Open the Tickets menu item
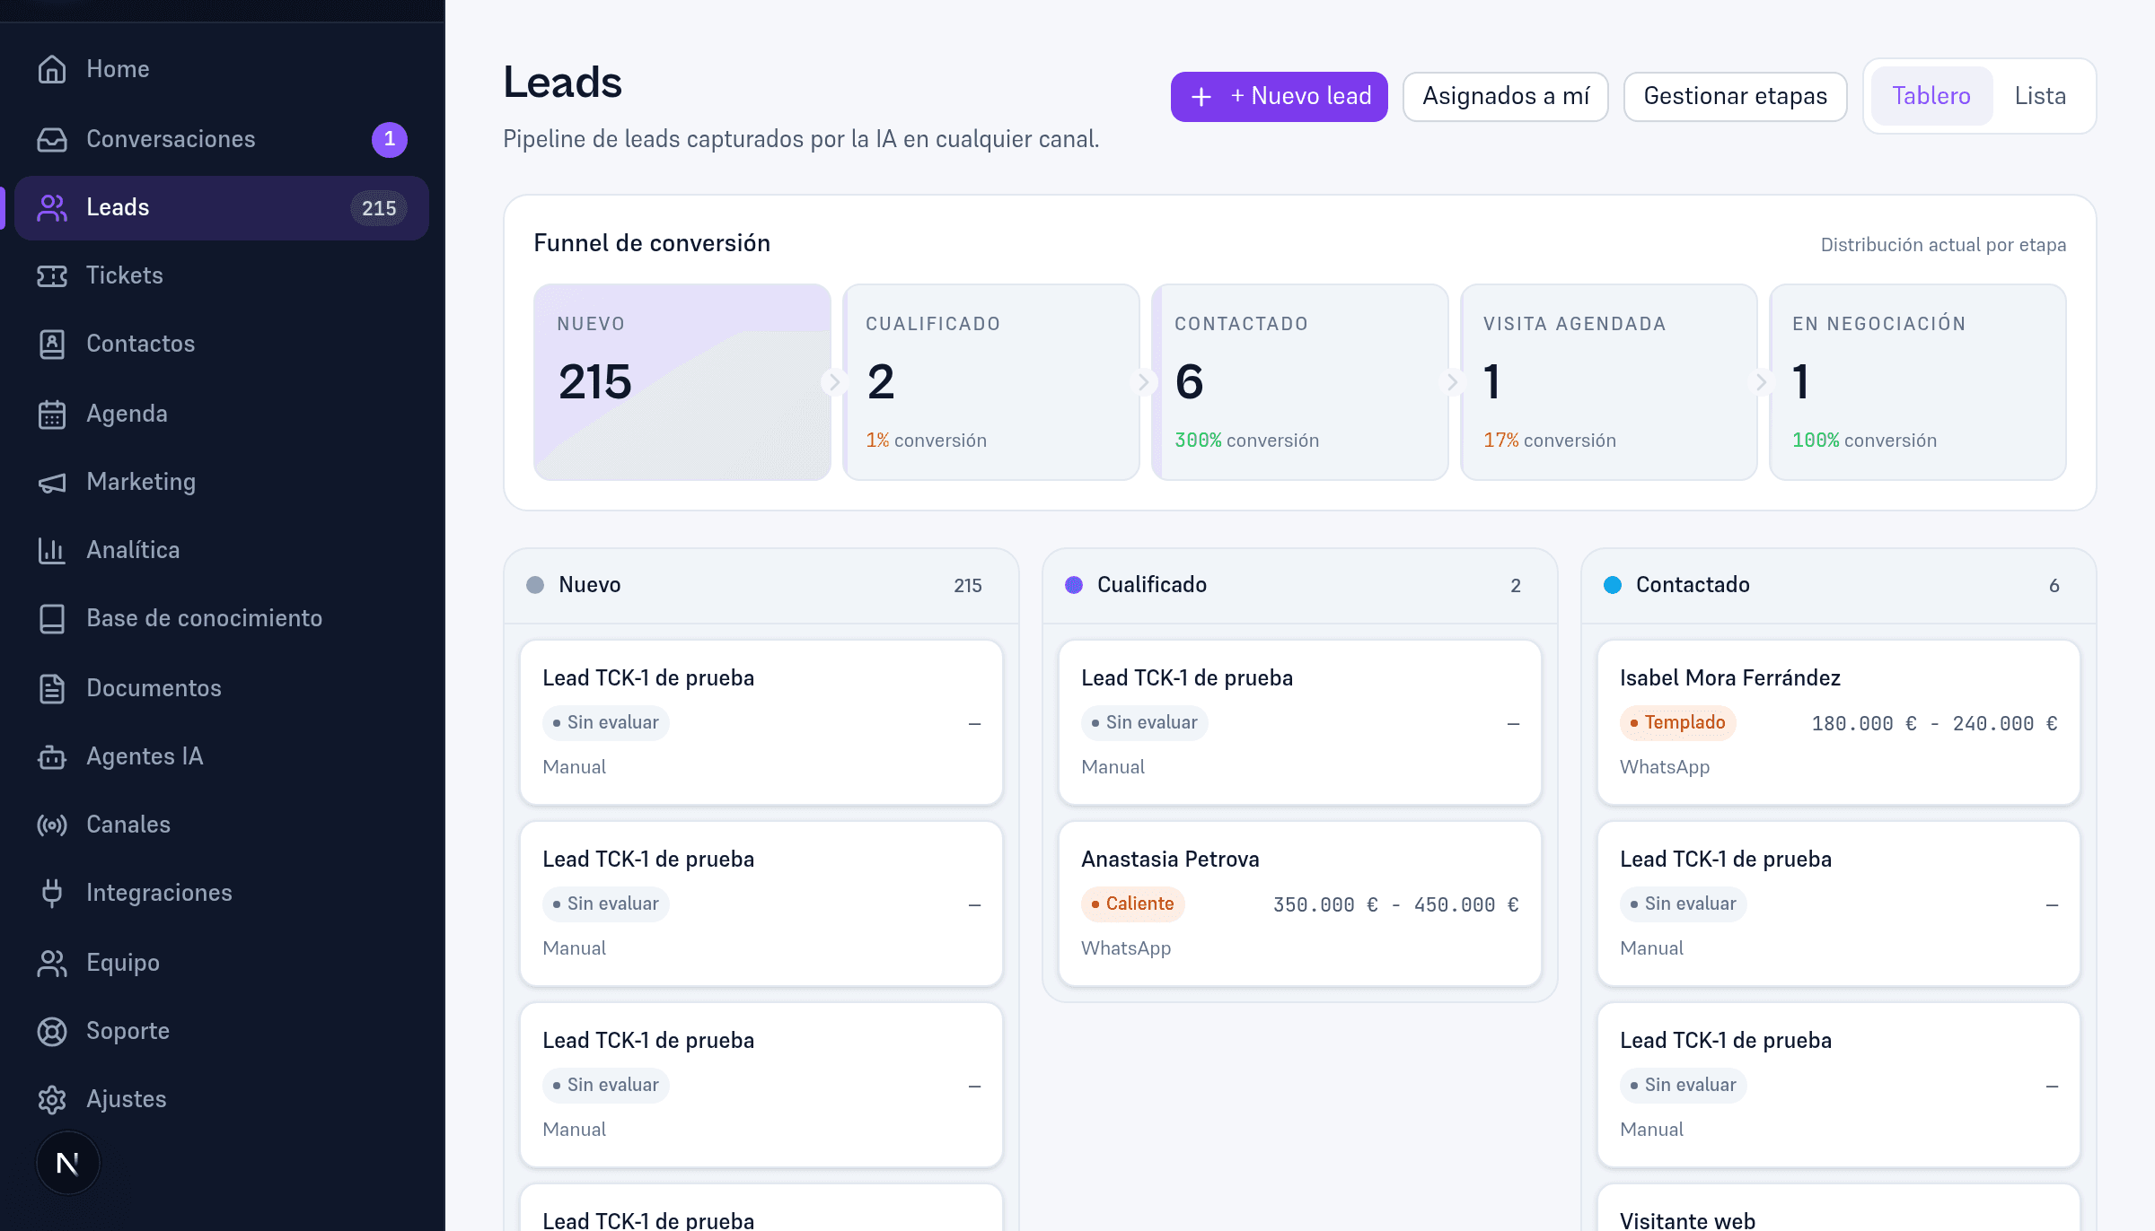 pyautogui.click(x=221, y=275)
